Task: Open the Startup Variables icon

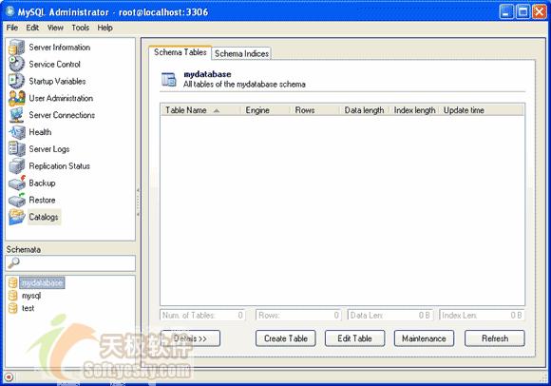Action: click(x=16, y=81)
